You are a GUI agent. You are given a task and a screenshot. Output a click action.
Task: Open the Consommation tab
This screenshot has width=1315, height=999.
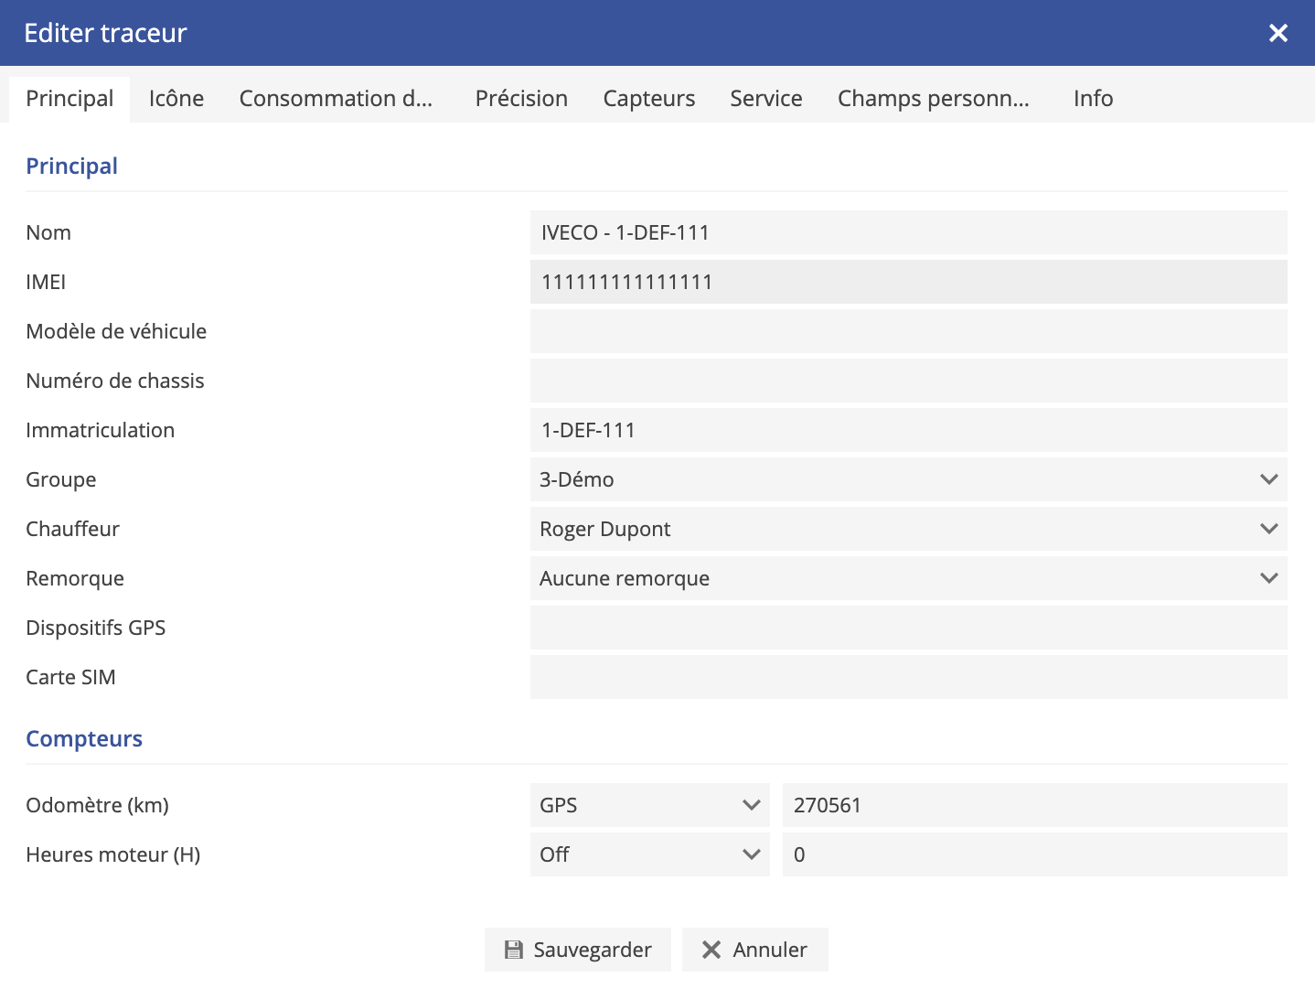(x=336, y=99)
